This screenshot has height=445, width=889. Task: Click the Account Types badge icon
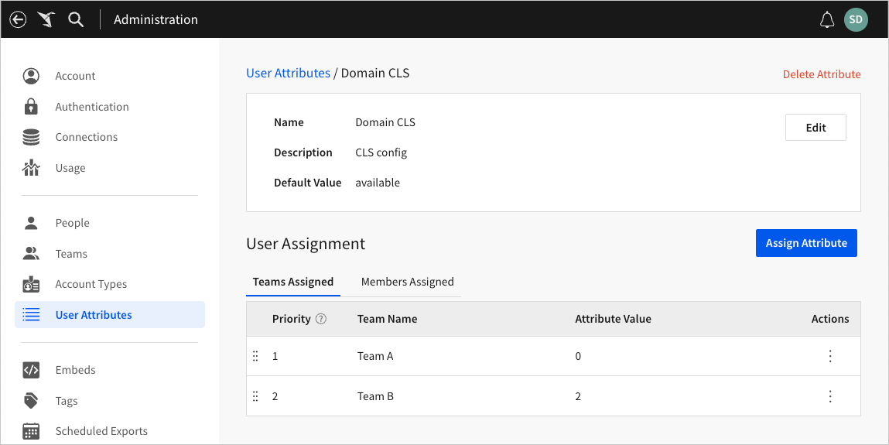coord(31,284)
